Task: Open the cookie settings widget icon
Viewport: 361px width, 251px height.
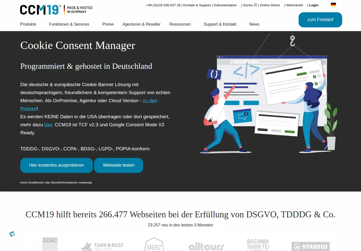Action: point(12,234)
